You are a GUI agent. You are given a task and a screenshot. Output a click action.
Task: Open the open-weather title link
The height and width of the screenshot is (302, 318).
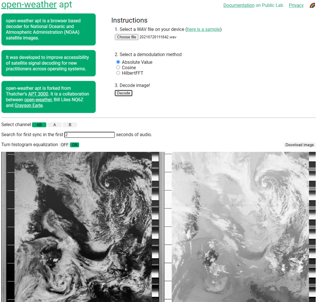pos(29,4)
